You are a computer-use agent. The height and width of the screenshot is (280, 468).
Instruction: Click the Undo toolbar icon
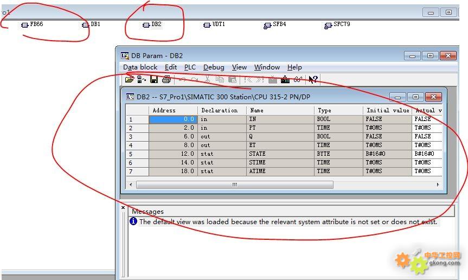point(183,79)
